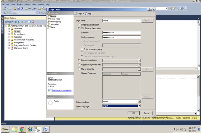Click the Action Center flag tray icon

[178, 129]
